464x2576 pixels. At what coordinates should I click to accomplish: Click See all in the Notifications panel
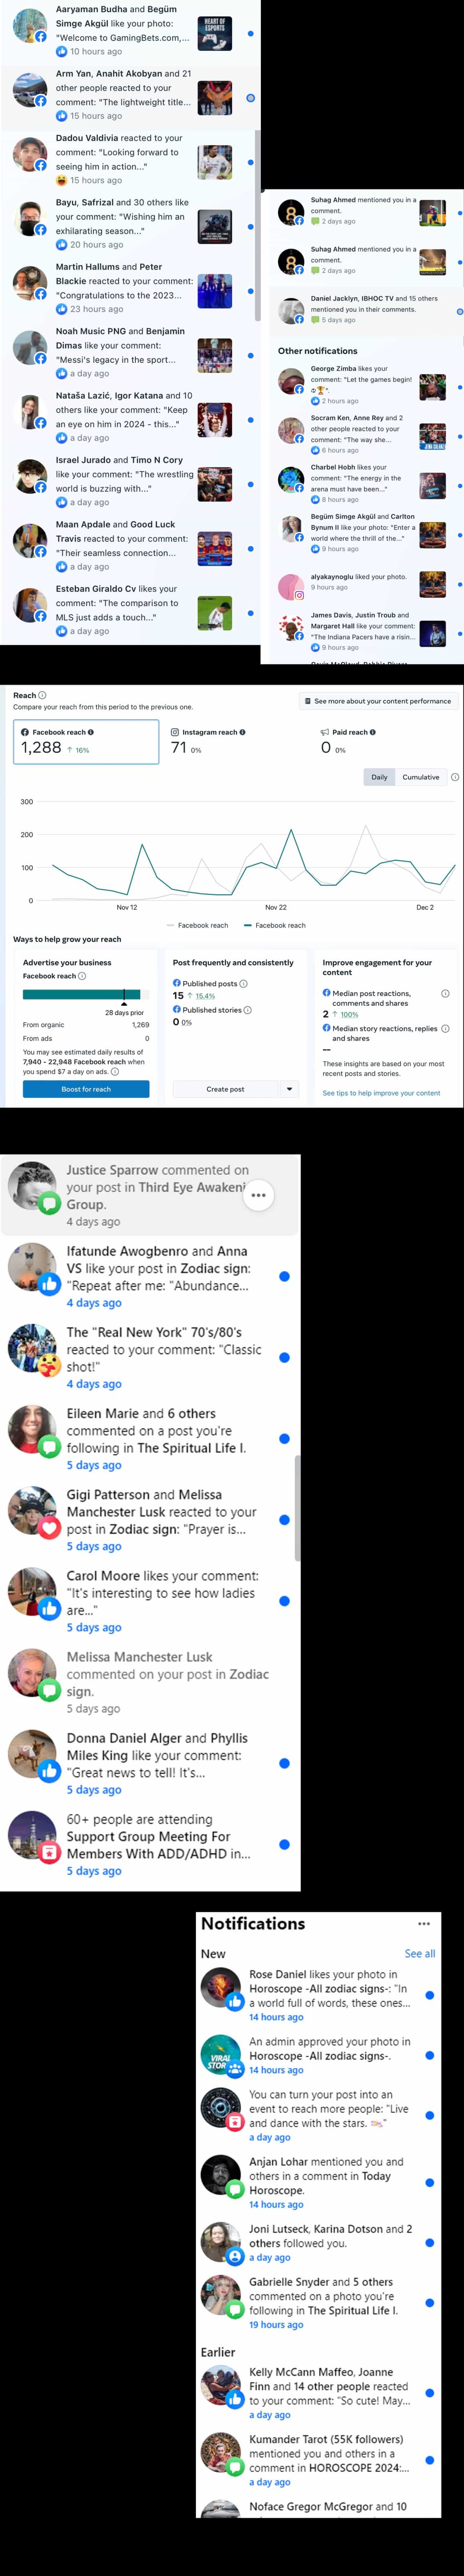(420, 1953)
